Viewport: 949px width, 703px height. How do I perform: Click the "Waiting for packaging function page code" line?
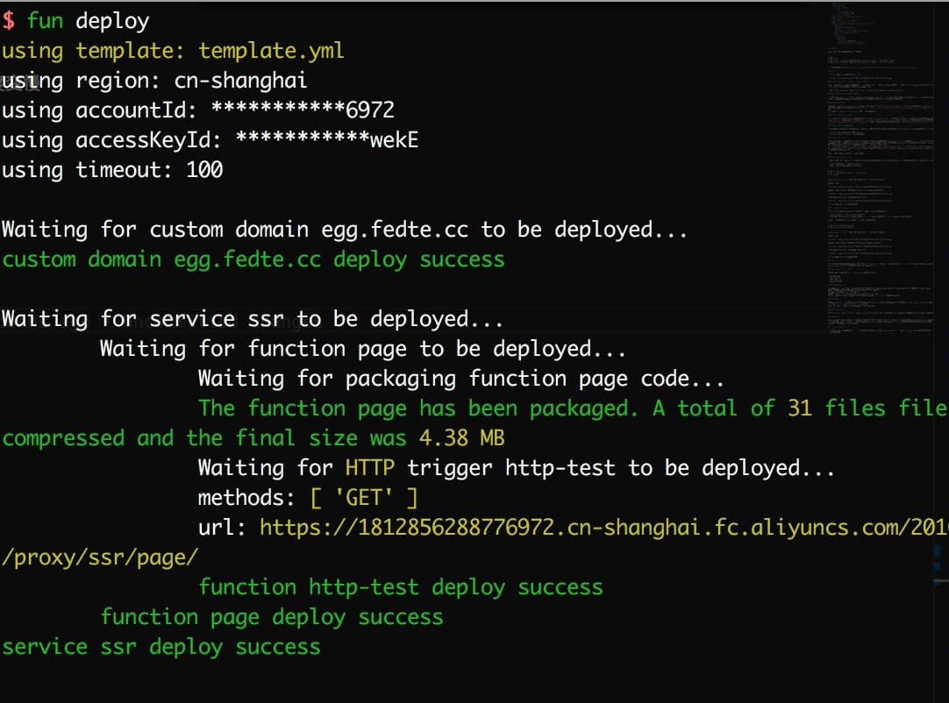coord(461,379)
